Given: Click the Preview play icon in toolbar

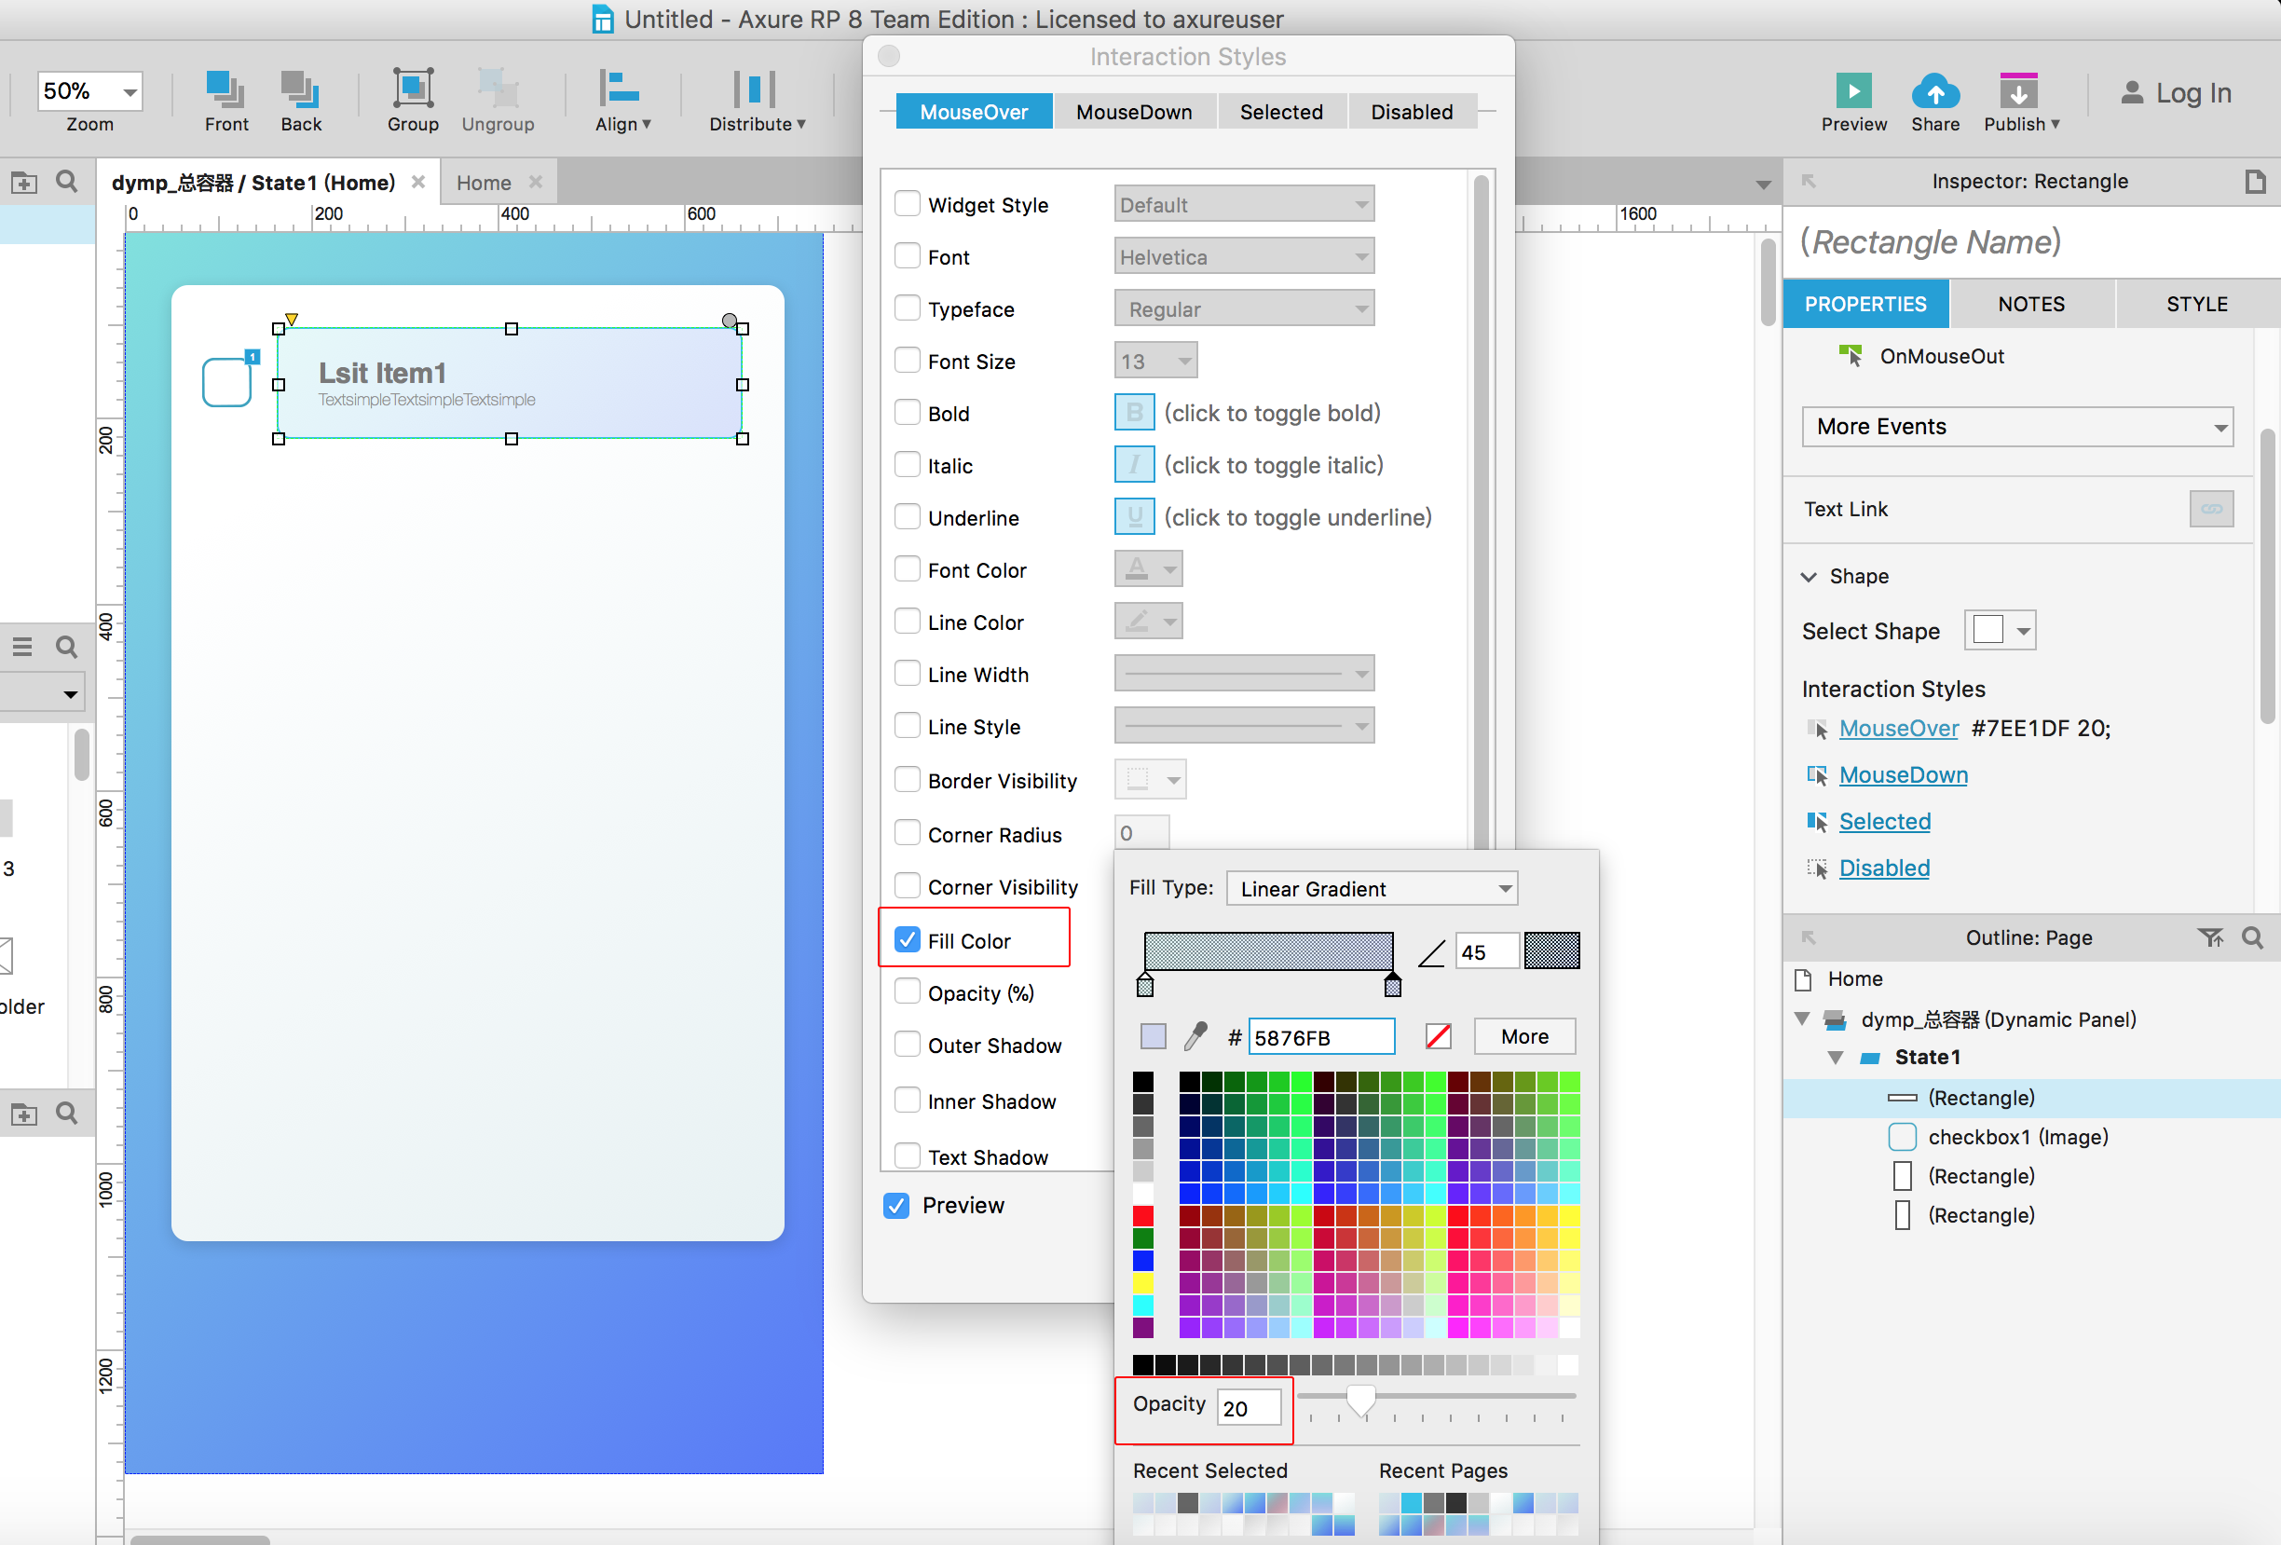Looking at the screenshot, I should (1853, 91).
